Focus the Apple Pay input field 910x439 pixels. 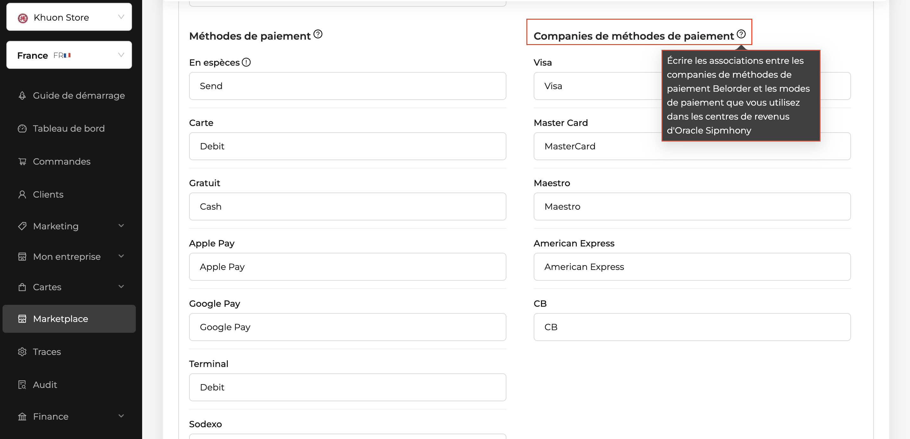pyautogui.click(x=348, y=267)
